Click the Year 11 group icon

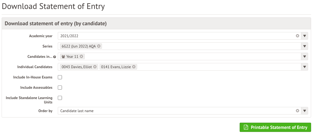(64, 56)
